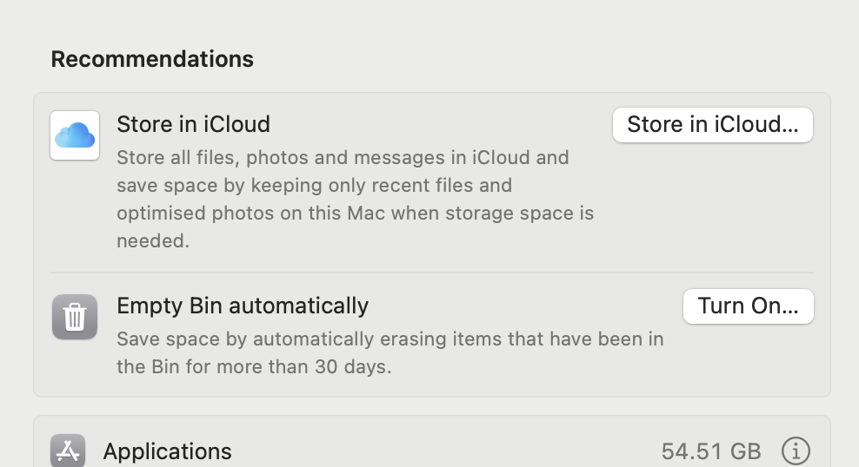
Task: Click the Empty Bin description text
Action: click(390, 352)
